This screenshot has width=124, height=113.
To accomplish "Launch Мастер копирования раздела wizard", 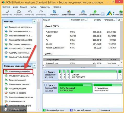I will (x=18, y=36).
